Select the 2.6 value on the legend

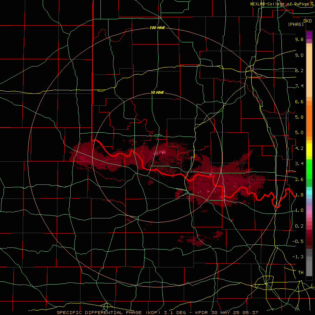(x=299, y=180)
